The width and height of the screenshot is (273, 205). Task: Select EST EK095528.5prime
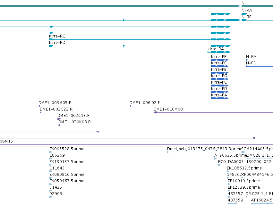click(51, 152)
